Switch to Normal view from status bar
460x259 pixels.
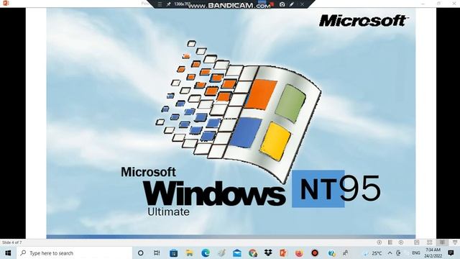point(417,242)
